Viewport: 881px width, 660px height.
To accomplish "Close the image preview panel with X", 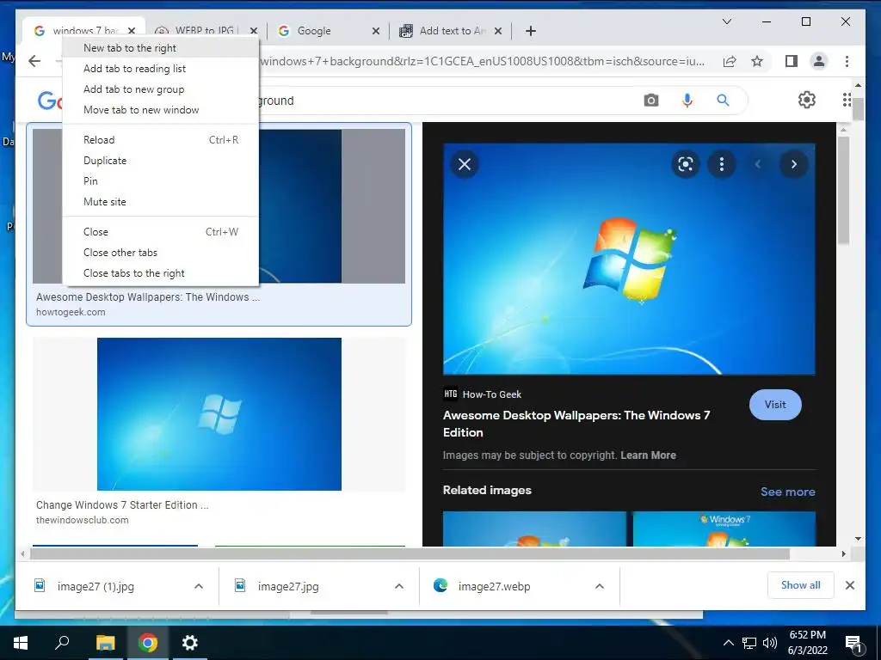I will click(x=465, y=164).
